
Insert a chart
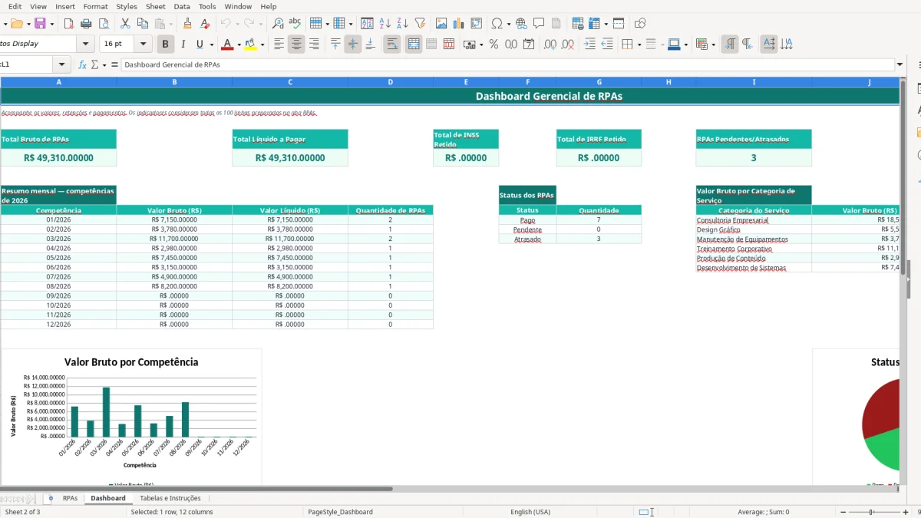(x=458, y=24)
